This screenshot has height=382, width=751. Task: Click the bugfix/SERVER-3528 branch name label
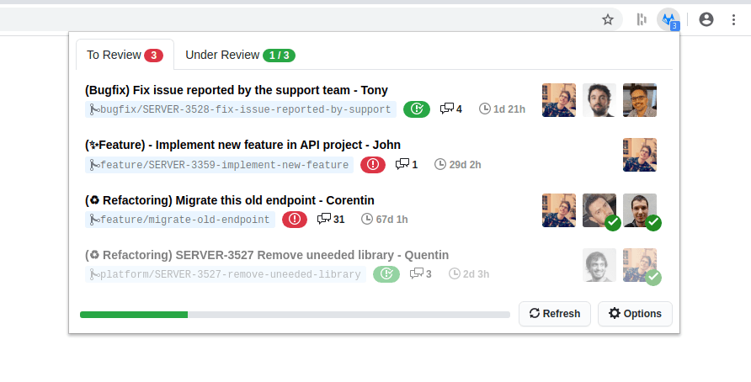tap(241, 109)
